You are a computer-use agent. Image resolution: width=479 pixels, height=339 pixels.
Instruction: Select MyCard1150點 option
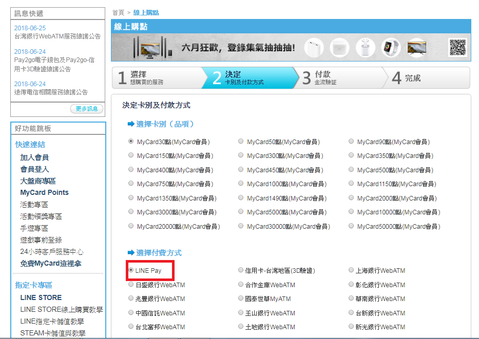pyautogui.click(x=351, y=184)
